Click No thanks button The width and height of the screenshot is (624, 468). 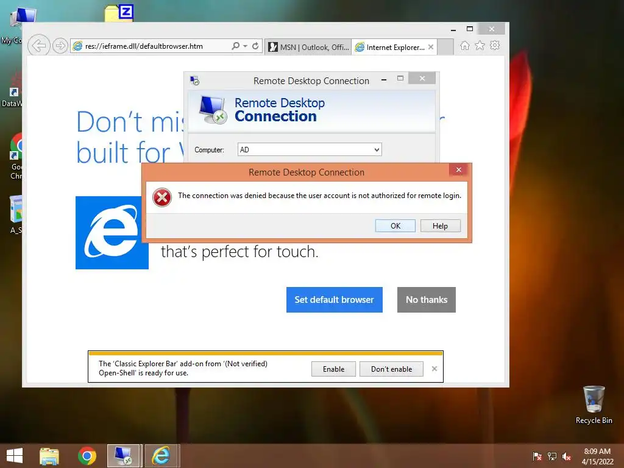click(x=426, y=300)
